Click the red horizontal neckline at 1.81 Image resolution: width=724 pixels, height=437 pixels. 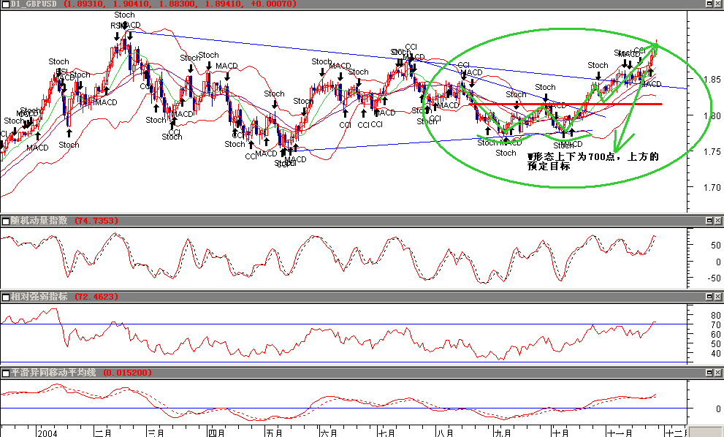[x=565, y=104]
